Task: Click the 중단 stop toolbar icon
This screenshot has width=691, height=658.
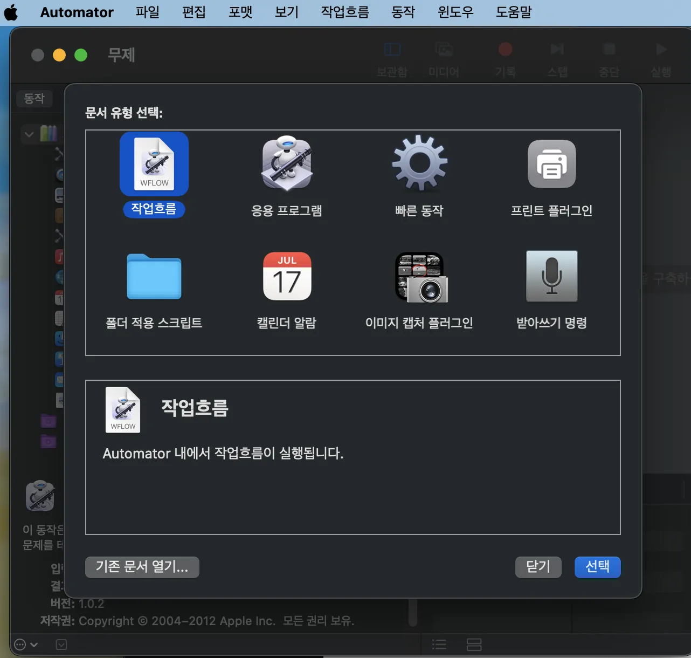Action: point(609,50)
